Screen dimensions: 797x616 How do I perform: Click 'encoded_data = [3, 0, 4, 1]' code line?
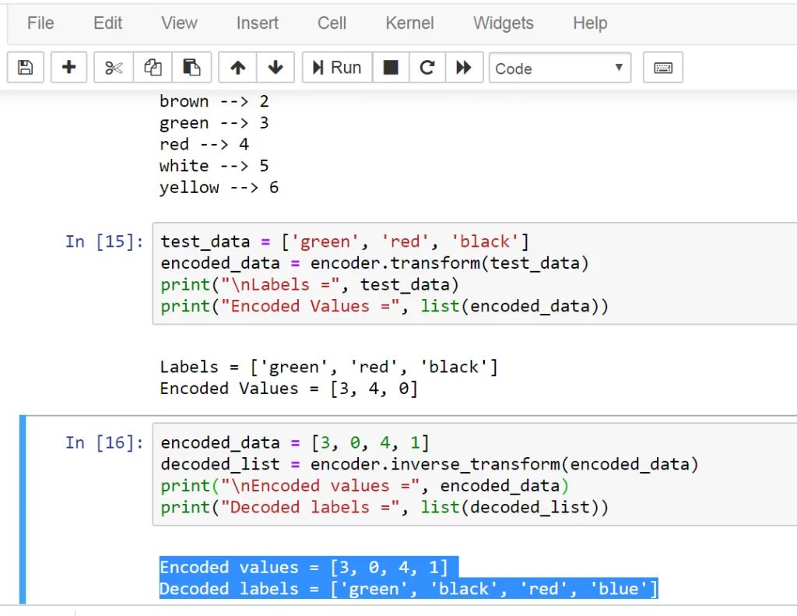[x=295, y=442]
